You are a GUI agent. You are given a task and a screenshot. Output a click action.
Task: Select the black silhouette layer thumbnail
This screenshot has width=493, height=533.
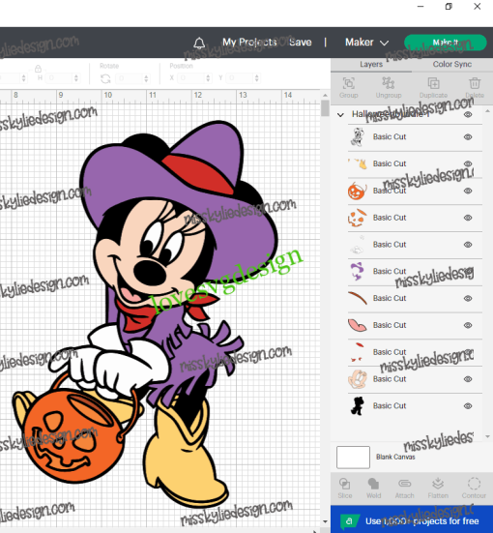click(x=357, y=406)
